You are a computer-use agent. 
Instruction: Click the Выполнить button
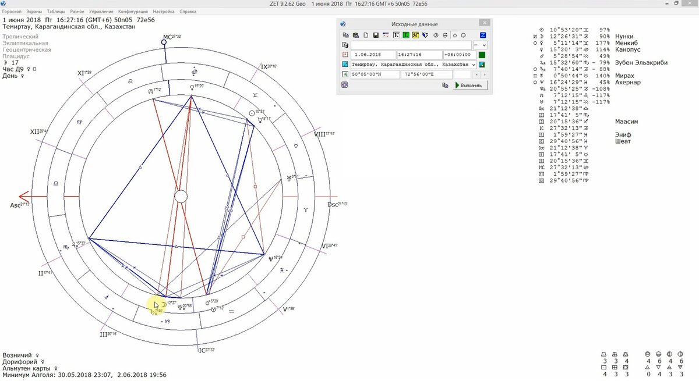pyautogui.click(x=470, y=86)
